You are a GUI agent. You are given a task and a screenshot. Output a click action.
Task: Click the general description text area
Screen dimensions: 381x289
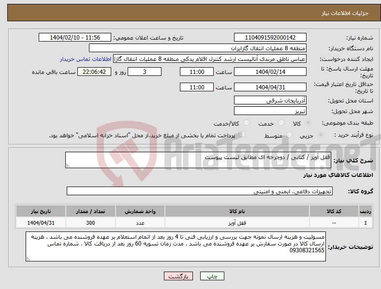click(198, 160)
